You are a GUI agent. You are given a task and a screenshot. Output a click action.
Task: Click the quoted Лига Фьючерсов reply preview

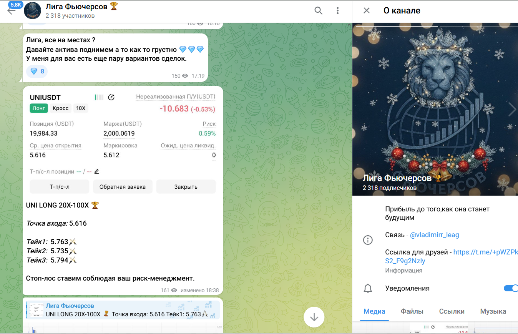(x=123, y=310)
